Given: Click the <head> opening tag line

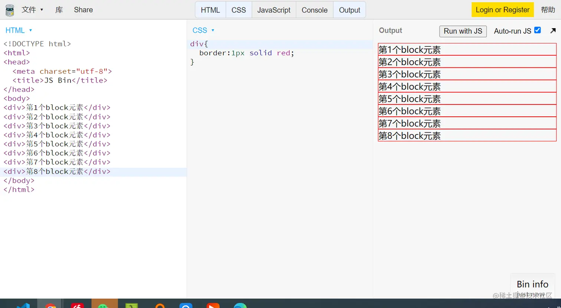Looking at the screenshot, I should click(17, 62).
